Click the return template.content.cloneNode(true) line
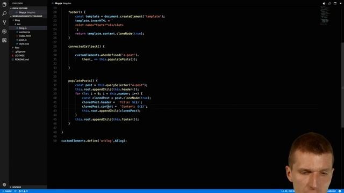 (x=110, y=33)
